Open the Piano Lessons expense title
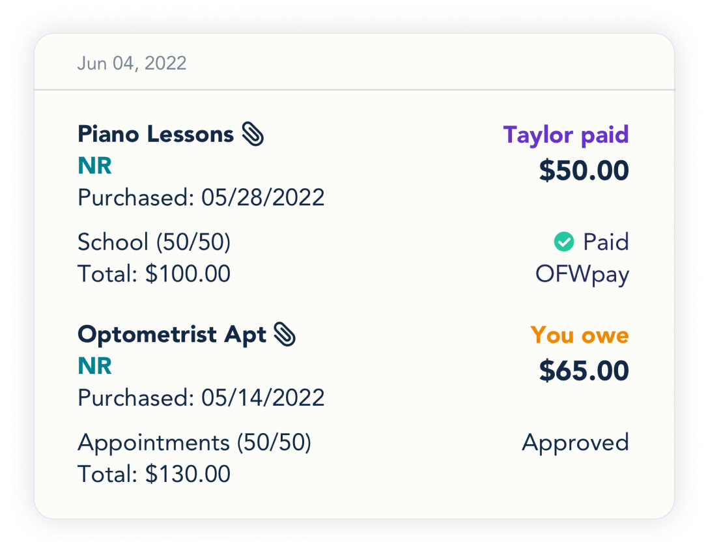The height and width of the screenshot is (551, 708). 156,135
